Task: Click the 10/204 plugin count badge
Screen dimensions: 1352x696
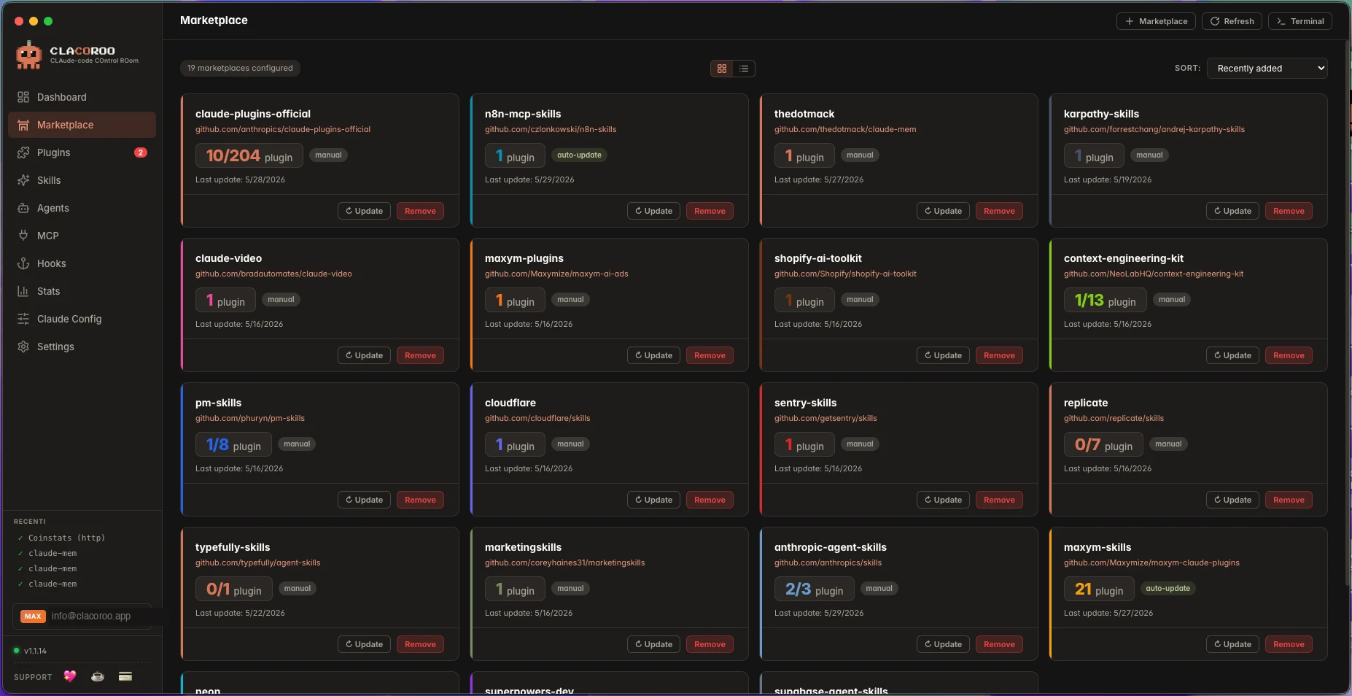Action: [249, 155]
